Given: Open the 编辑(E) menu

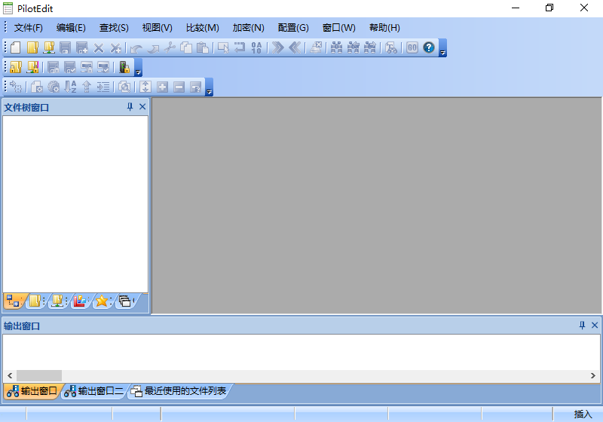Looking at the screenshot, I should pyautogui.click(x=71, y=28).
